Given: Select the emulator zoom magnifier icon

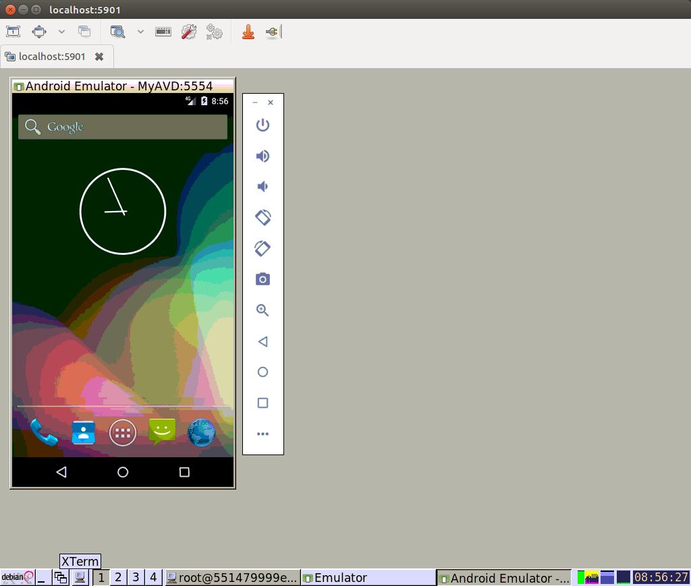Looking at the screenshot, I should (262, 310).
